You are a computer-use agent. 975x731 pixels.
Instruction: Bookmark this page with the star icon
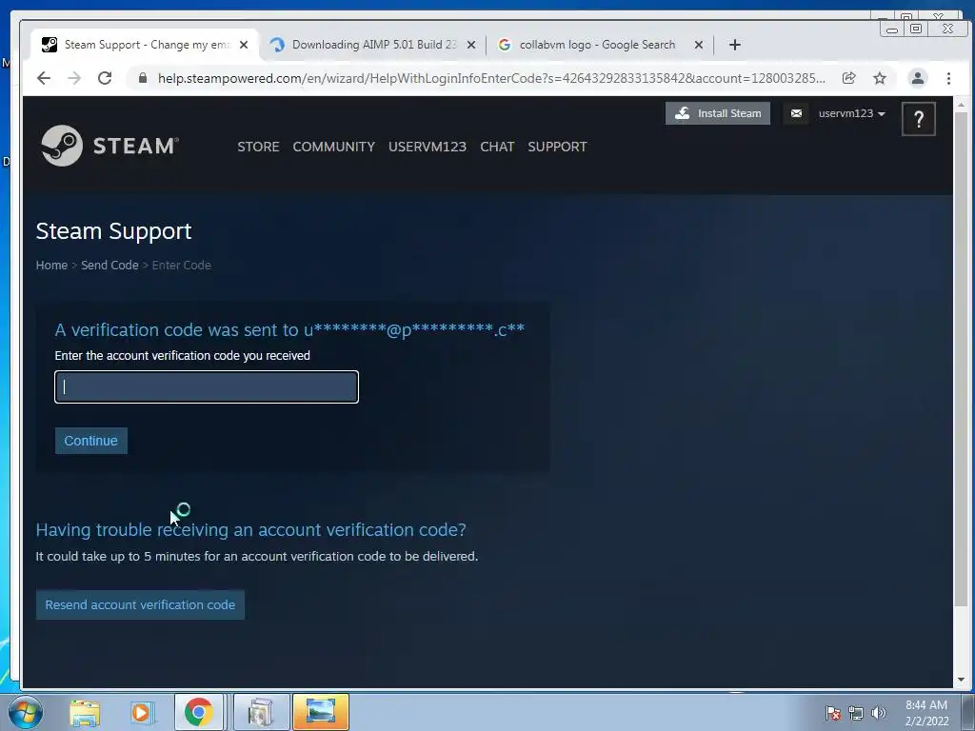point(879,78)
